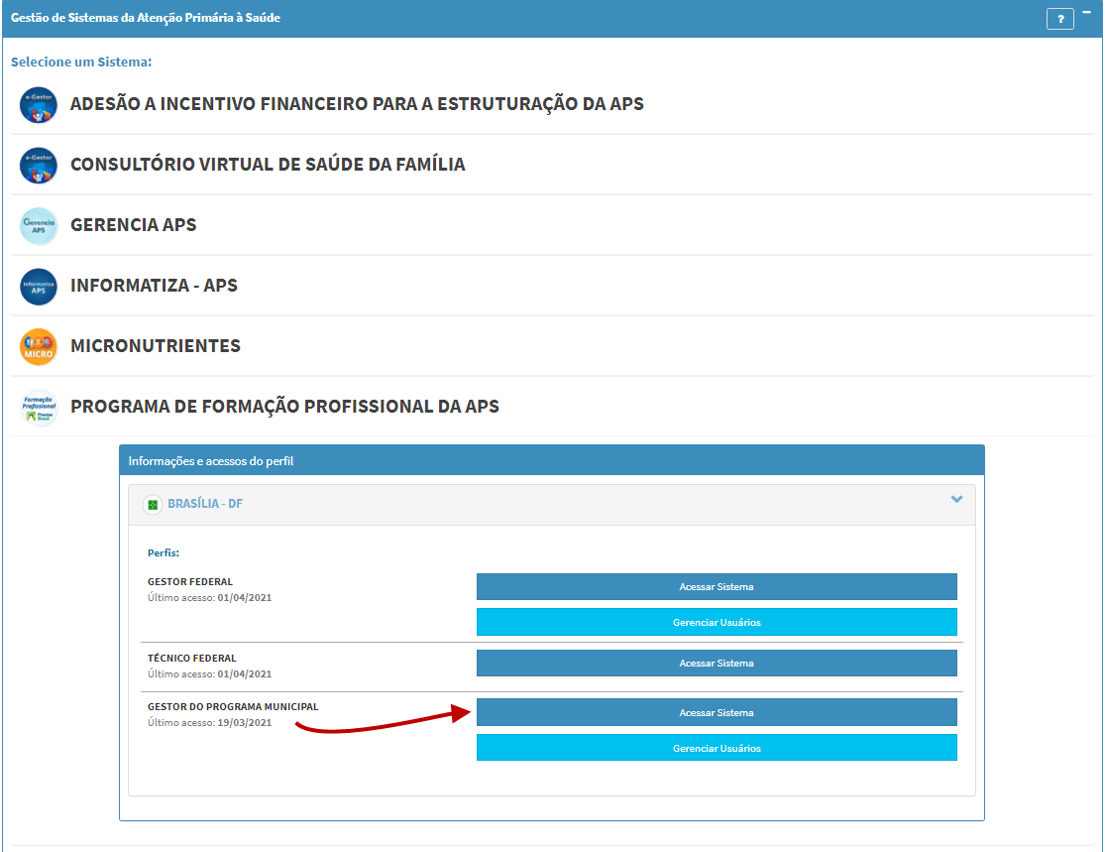This screenshot has width=1105, height=852.
Task: Click the orange Micronutrientes icon
Action: [39, 347]
